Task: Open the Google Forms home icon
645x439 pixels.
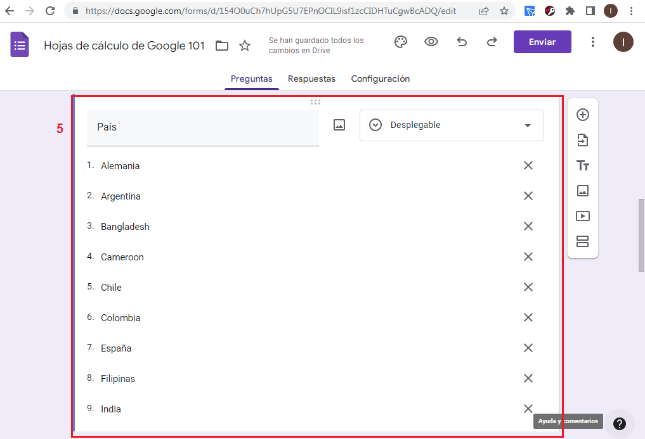Action: point(20,44)
